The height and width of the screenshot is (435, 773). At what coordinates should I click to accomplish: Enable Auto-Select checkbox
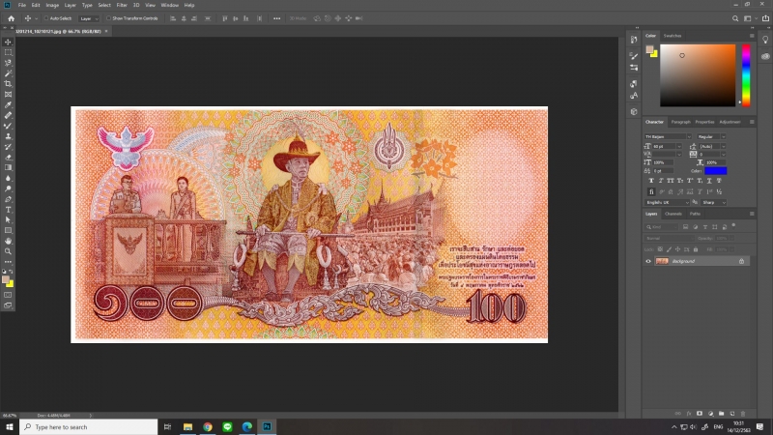pos(46,18)
